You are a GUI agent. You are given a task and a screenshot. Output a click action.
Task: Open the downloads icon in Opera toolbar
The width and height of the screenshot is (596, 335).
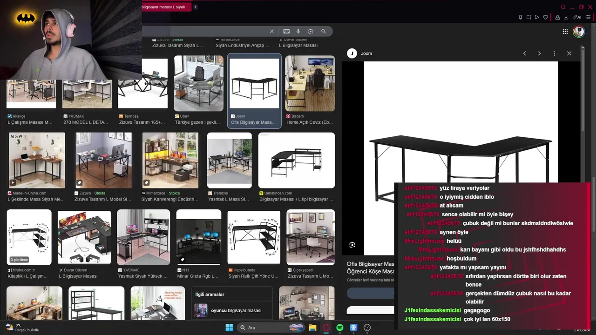tap(566, 17)
